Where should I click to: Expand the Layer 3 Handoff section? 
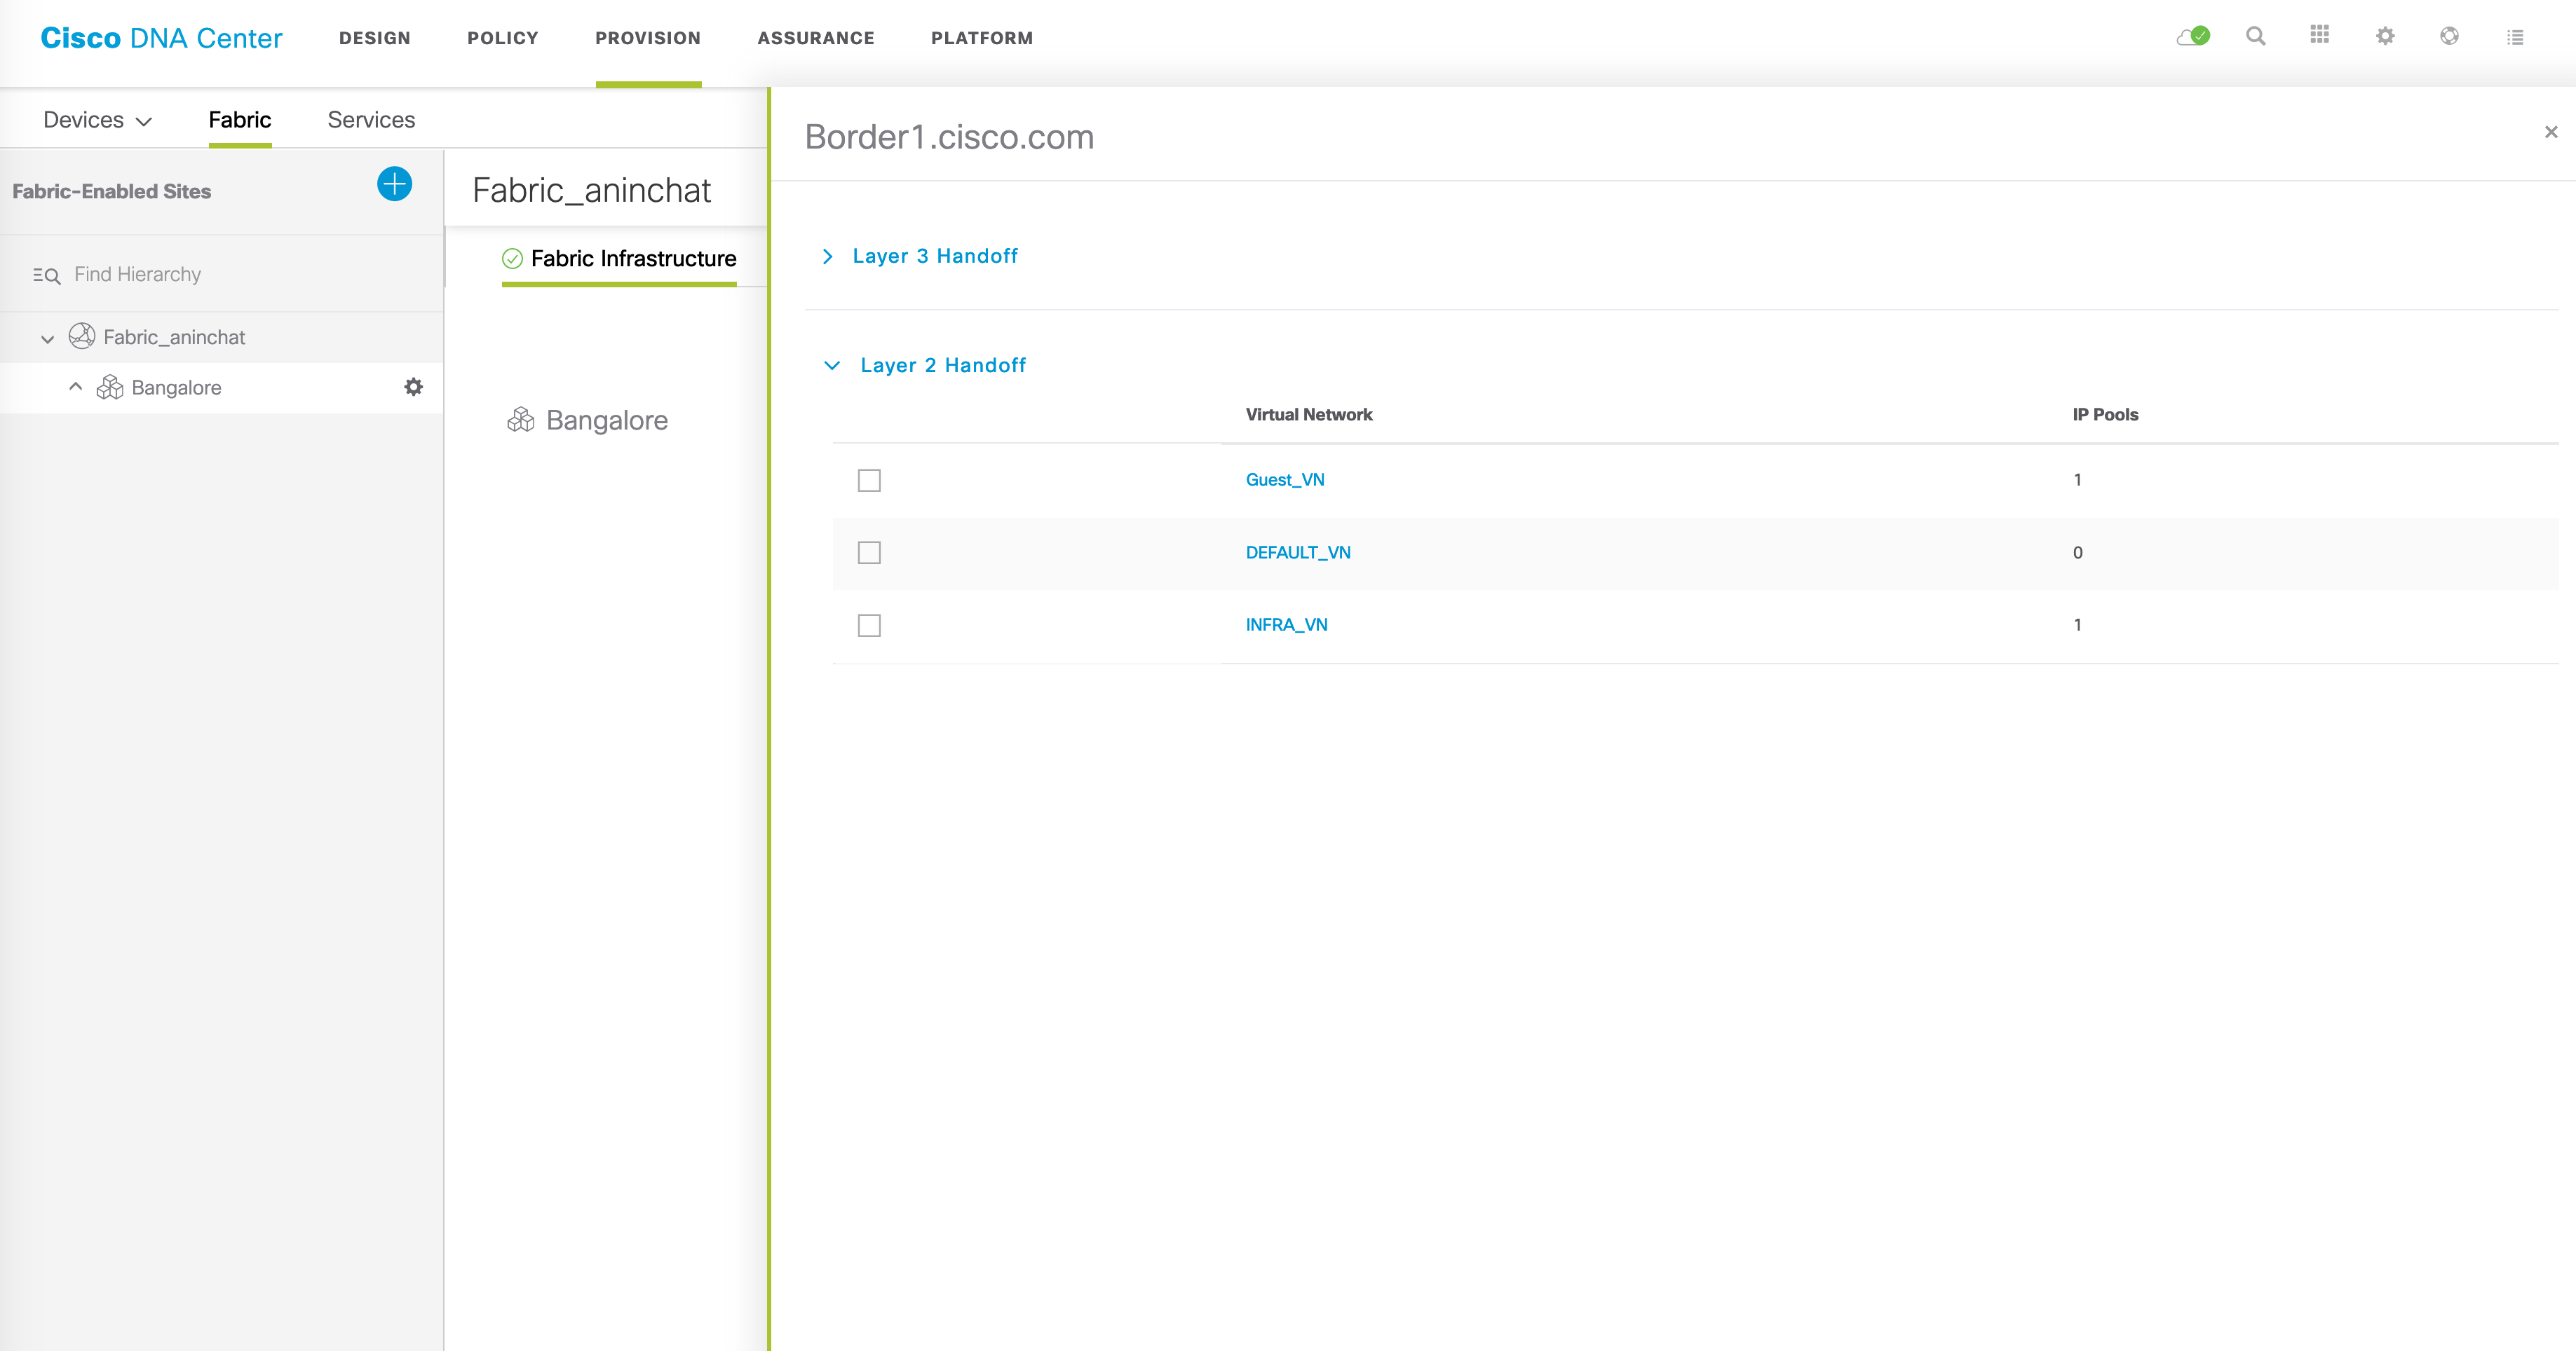pyautogui.click(x=827, y=256)
